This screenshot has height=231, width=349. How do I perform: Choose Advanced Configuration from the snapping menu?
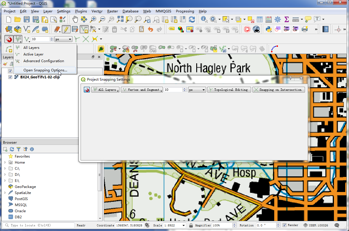[45, 61]
